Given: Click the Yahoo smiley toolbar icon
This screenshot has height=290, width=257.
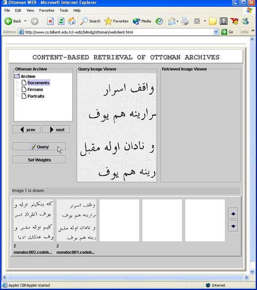Looking at the screenshot, I should tap(234, 21).
